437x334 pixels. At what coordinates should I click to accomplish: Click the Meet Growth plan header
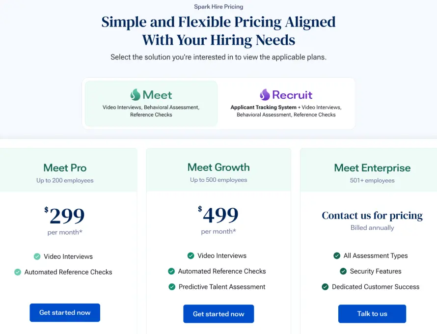coord(218,167)
